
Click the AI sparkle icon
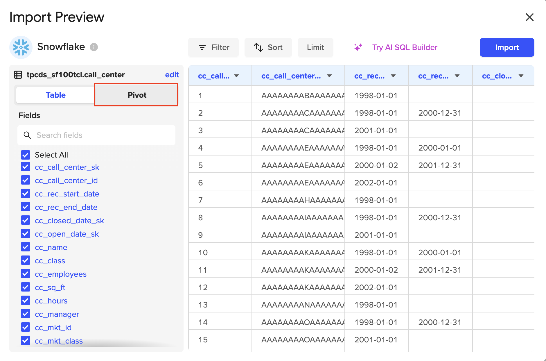pyautogui.click(x=358, y=47)
